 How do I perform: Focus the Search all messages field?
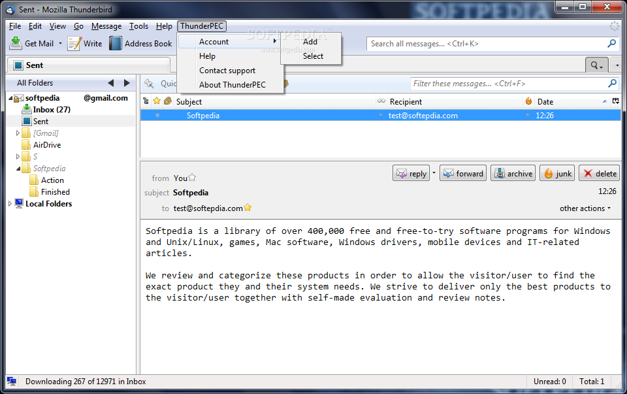pyautogui.click(x=486, y=44)
